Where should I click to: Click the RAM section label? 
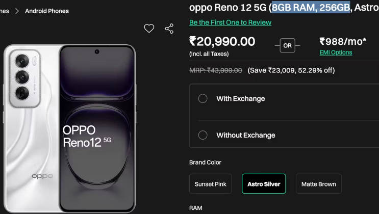click(196, 208)
